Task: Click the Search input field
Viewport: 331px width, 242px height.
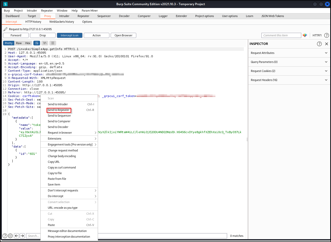Action: (x=34, y=236)
